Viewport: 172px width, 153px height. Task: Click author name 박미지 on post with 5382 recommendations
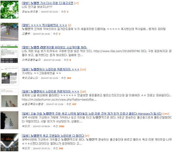pos(26,126)
